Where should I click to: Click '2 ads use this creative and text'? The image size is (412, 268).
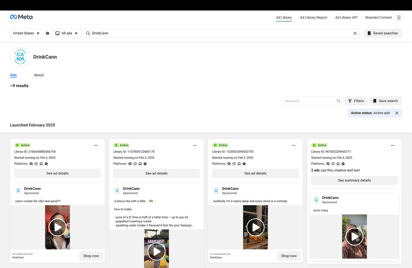point(335,170)
